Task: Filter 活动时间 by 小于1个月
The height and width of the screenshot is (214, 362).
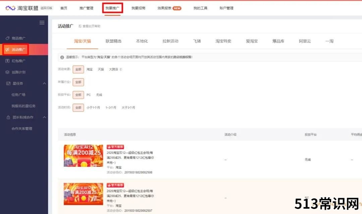Action: click(93, 108)
